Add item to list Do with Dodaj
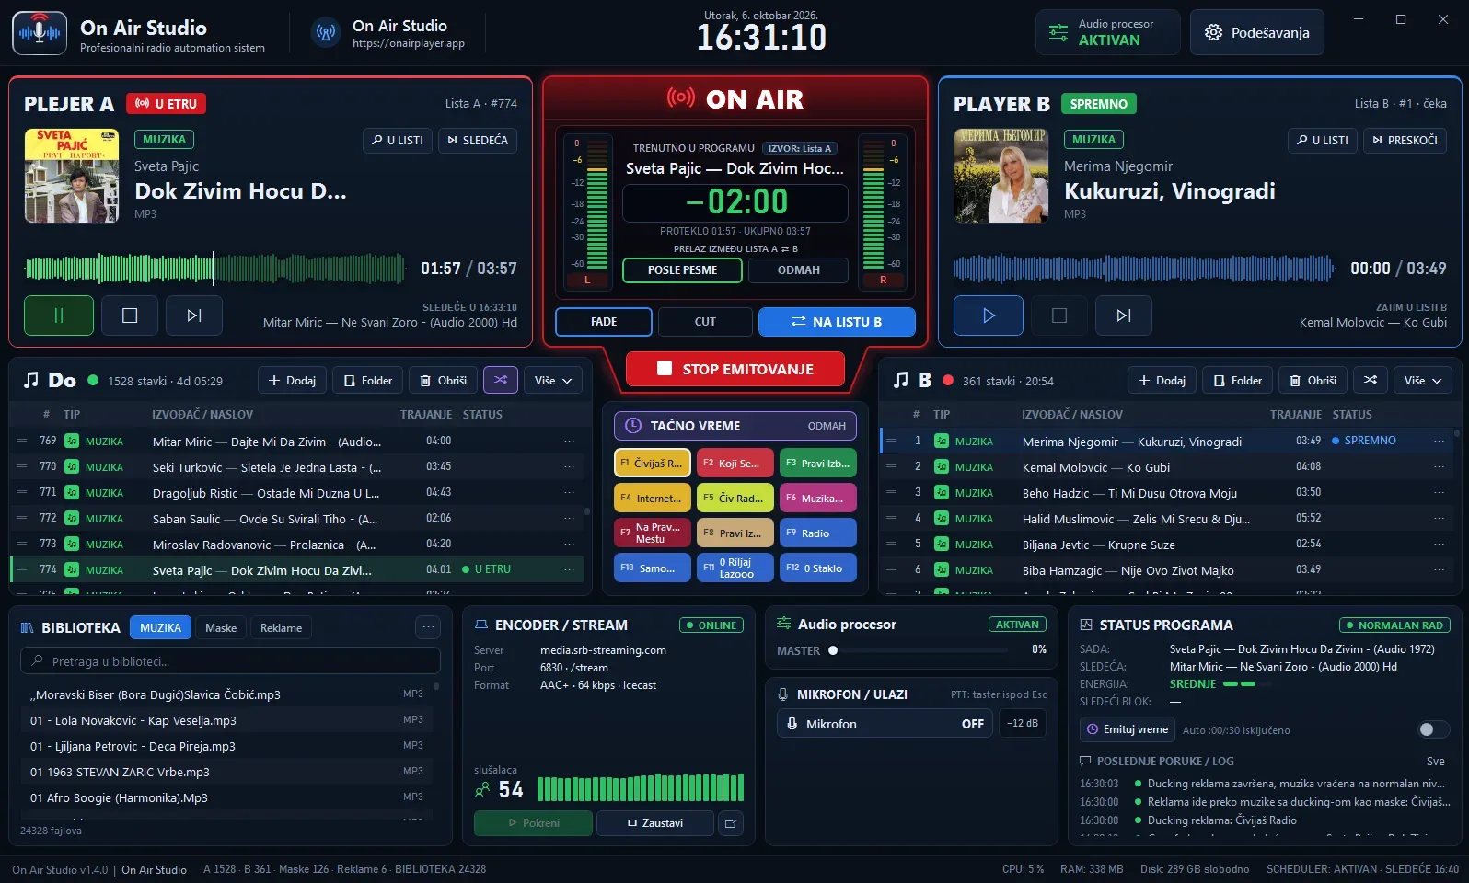Viewport: 1469px width, 883px height. pos(292,380)
